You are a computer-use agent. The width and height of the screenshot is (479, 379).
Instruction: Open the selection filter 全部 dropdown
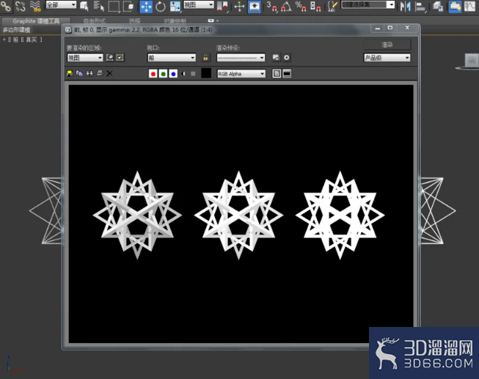click(x=61, y=4)
